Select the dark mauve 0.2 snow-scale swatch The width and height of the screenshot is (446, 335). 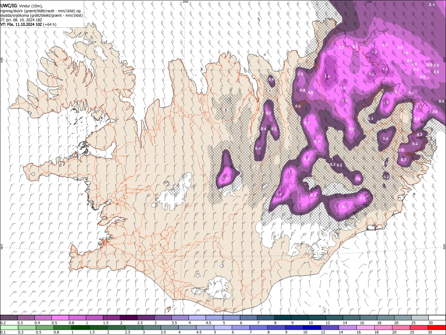[9, 318]
